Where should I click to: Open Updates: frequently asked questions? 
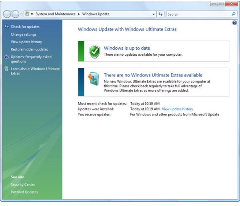31,59
